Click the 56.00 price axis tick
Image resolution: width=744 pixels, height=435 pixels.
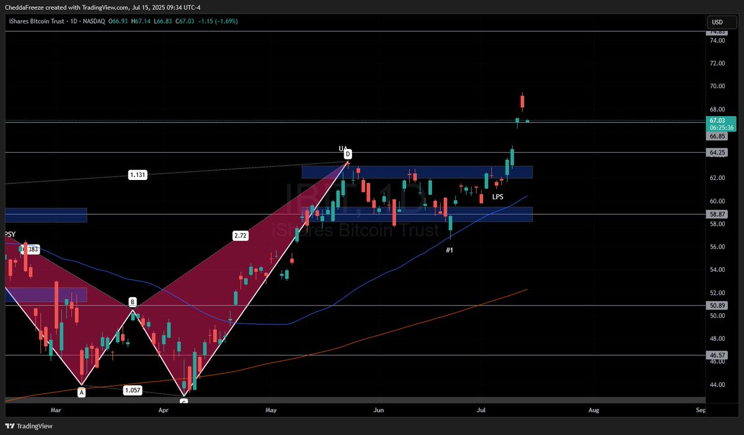[x=717, y=247]
